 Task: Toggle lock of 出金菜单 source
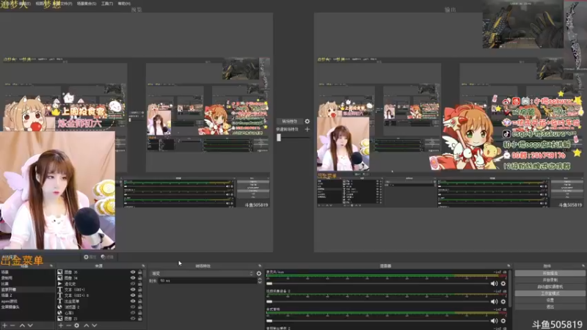point(140,301)
